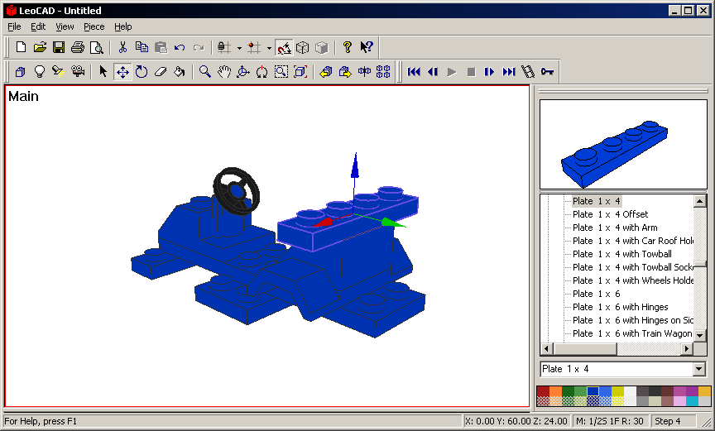Activate the Eraser tool
The width and height of the screenshot is (715, 431).
(161, 72)
